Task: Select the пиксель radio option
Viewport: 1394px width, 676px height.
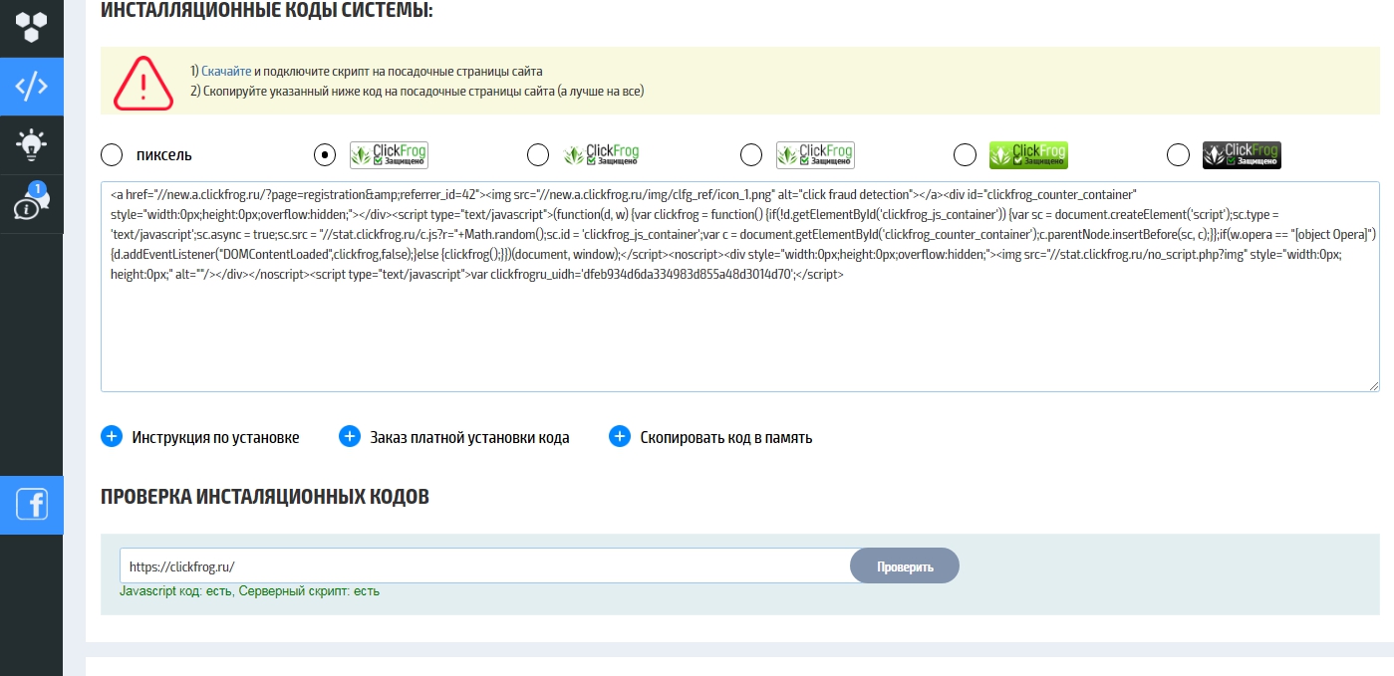Action: 112,155
